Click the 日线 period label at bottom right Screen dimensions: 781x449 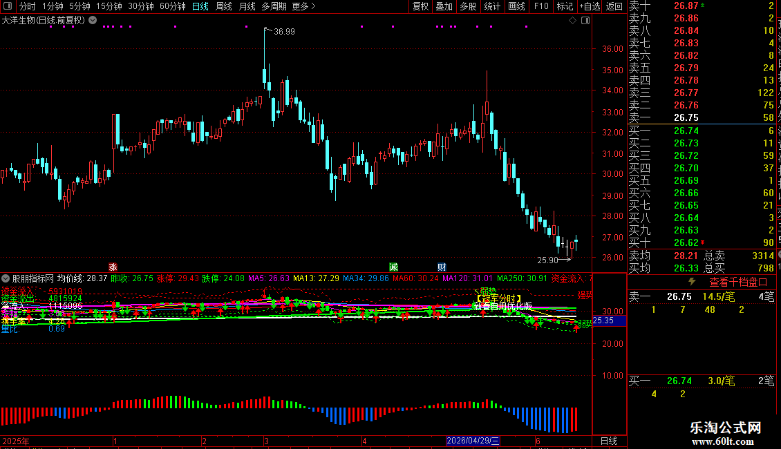click(x=609, y=441)
